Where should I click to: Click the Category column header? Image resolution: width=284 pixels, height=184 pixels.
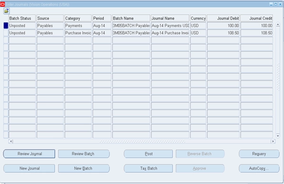pyautogui.click(x=78, y=18)
